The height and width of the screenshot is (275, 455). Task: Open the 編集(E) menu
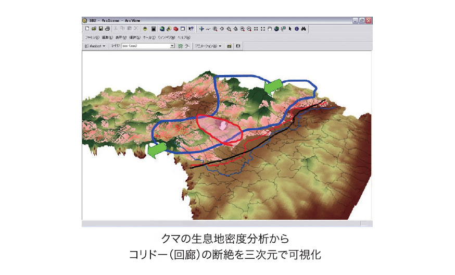(107, 37)
